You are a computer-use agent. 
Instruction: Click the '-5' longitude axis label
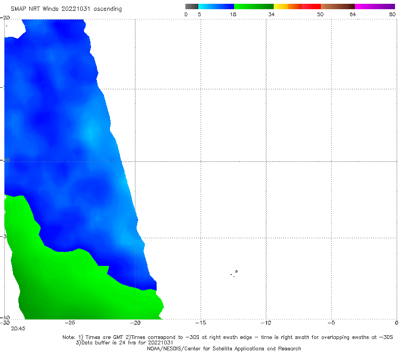[x=331, y=323]
